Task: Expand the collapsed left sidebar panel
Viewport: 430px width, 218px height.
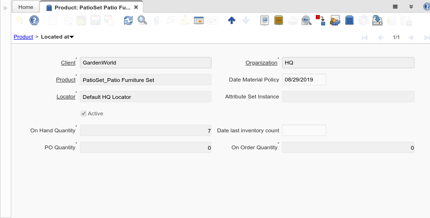Action: (x=5, y=8)
